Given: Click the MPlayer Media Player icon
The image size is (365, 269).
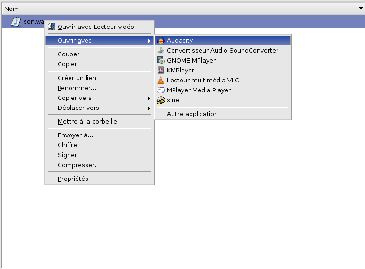Looking at the screenshot, I should point(161,90).
